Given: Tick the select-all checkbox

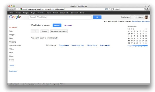Looking at the screenshot, I should [35, 31].
